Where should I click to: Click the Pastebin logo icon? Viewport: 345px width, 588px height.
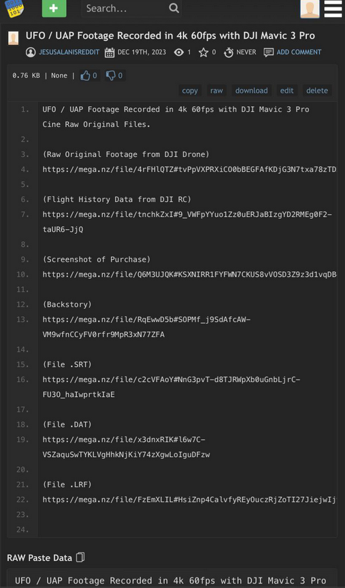[14, 8]
